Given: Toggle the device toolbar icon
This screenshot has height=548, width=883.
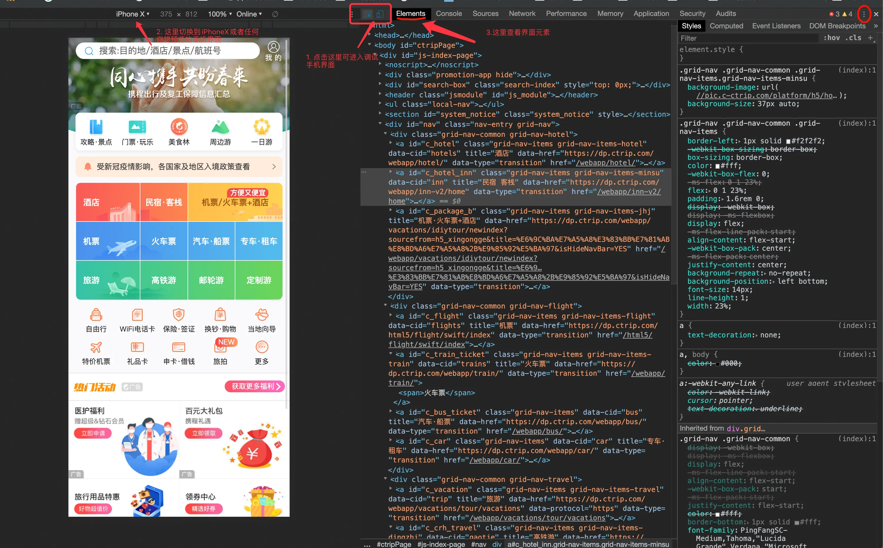Looking at the screenshot, I should pyautogui.click(x=380, y=14).
